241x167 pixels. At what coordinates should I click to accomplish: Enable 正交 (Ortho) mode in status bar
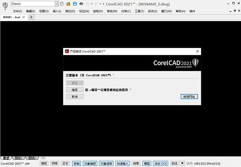point(65,163)
